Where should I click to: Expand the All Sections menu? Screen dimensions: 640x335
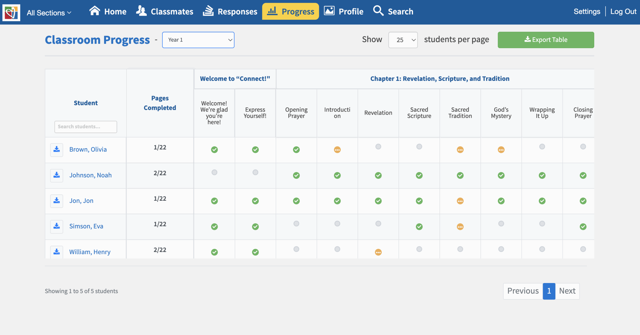(x=49, y=13)
